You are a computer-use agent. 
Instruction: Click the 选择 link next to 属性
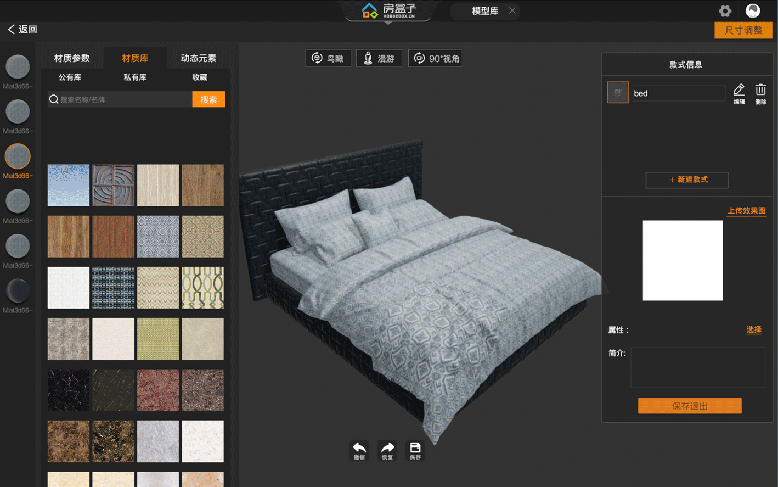click(x=754, y=330)
